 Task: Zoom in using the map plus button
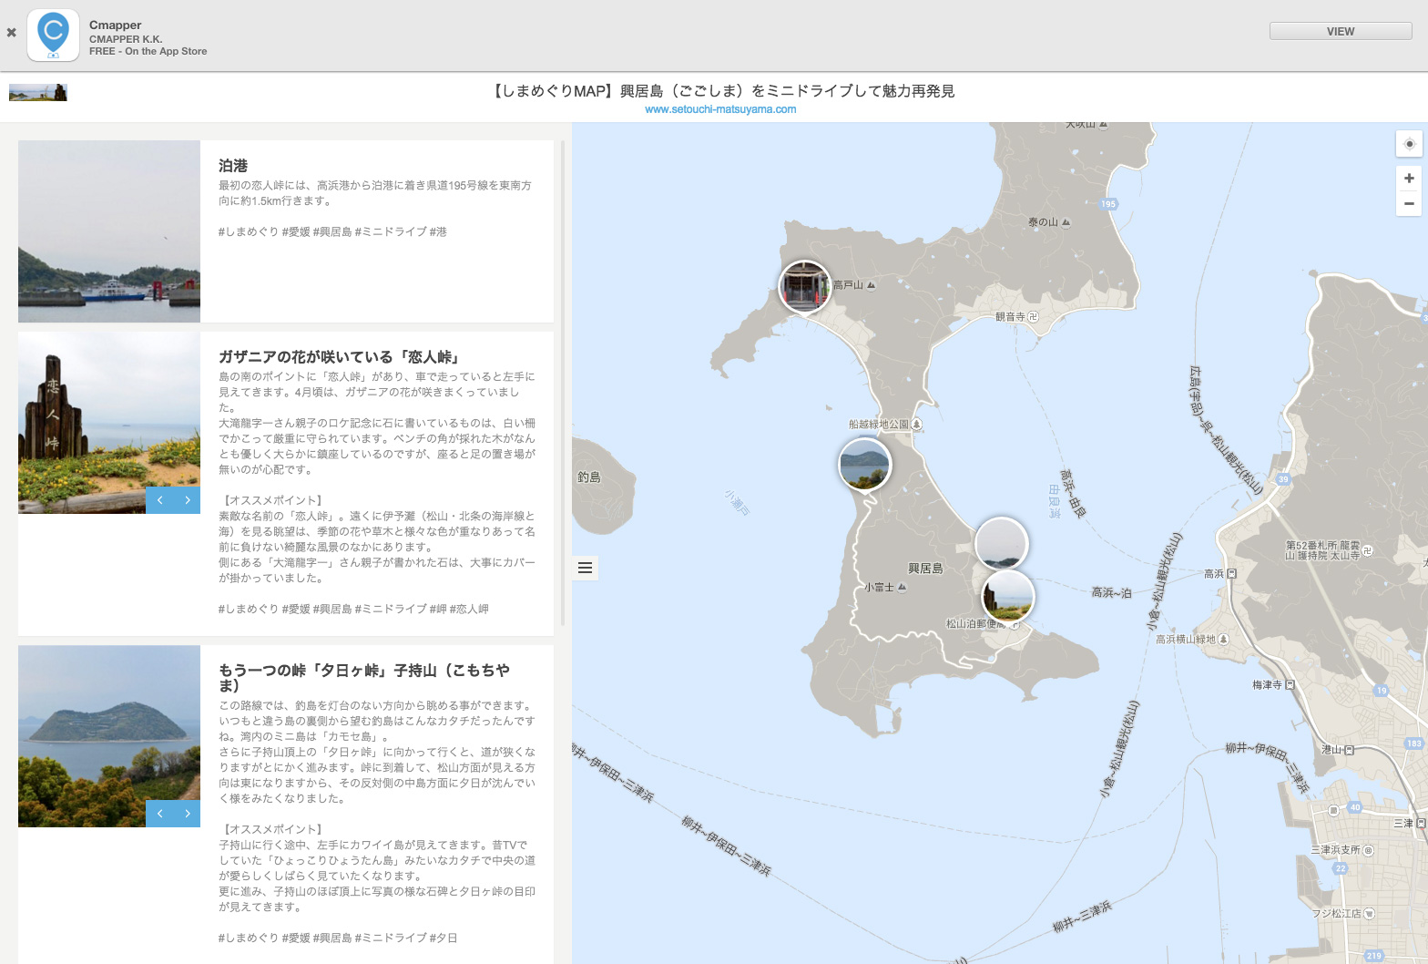point(1409,179)
